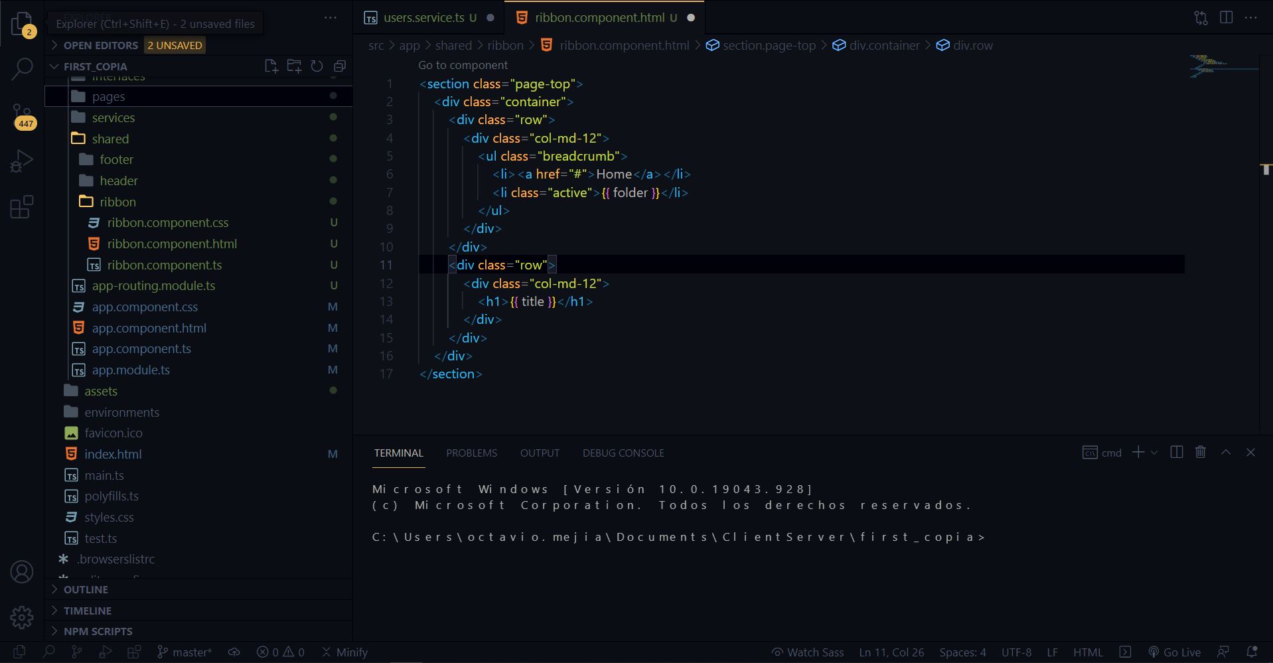The width and height of the screenshot is (1273, 663).
Task: Click Go Live in status bar
Action: [1174, 652]
